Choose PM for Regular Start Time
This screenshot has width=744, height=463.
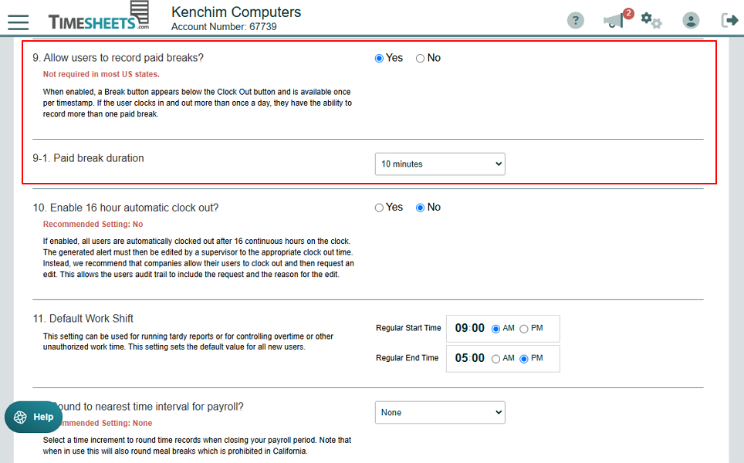click(524, 329)
